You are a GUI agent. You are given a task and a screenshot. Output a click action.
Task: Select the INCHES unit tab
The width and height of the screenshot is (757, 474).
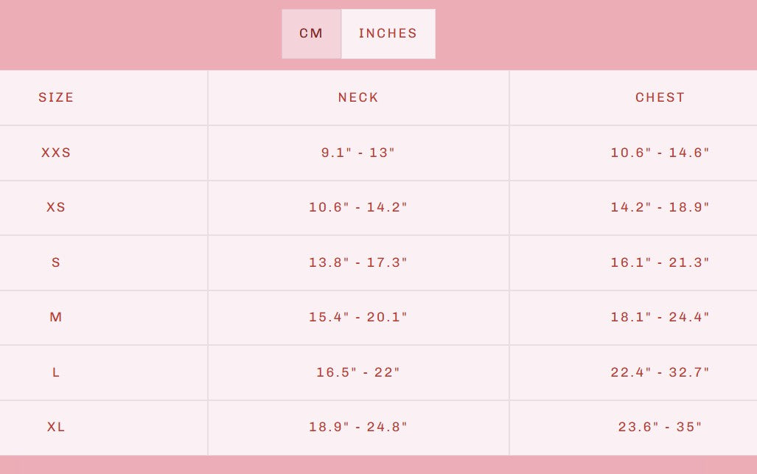click(388, 34)
